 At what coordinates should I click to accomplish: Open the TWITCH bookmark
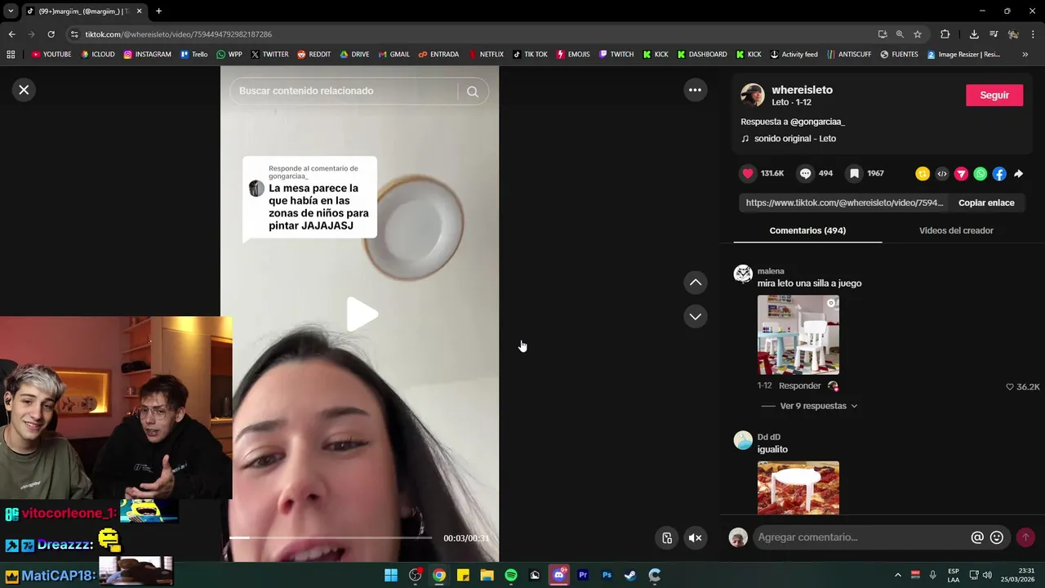pos(616,55)
